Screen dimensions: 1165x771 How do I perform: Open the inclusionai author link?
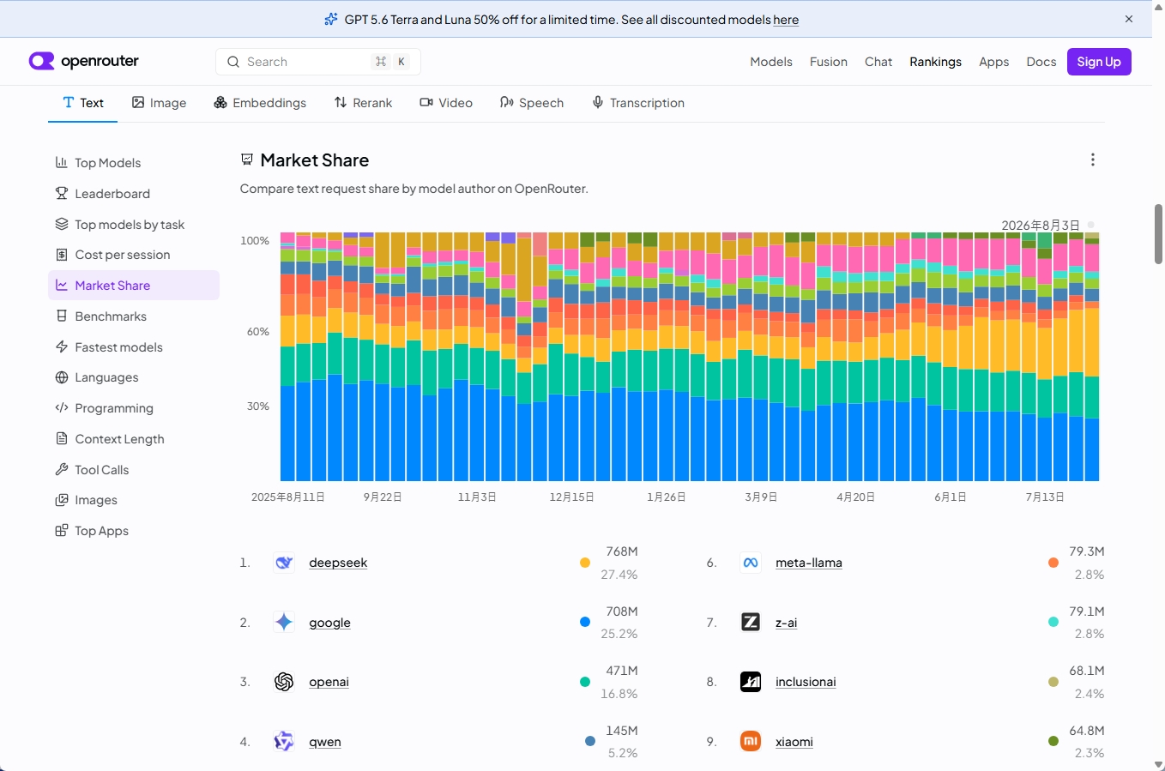(806, 682)
